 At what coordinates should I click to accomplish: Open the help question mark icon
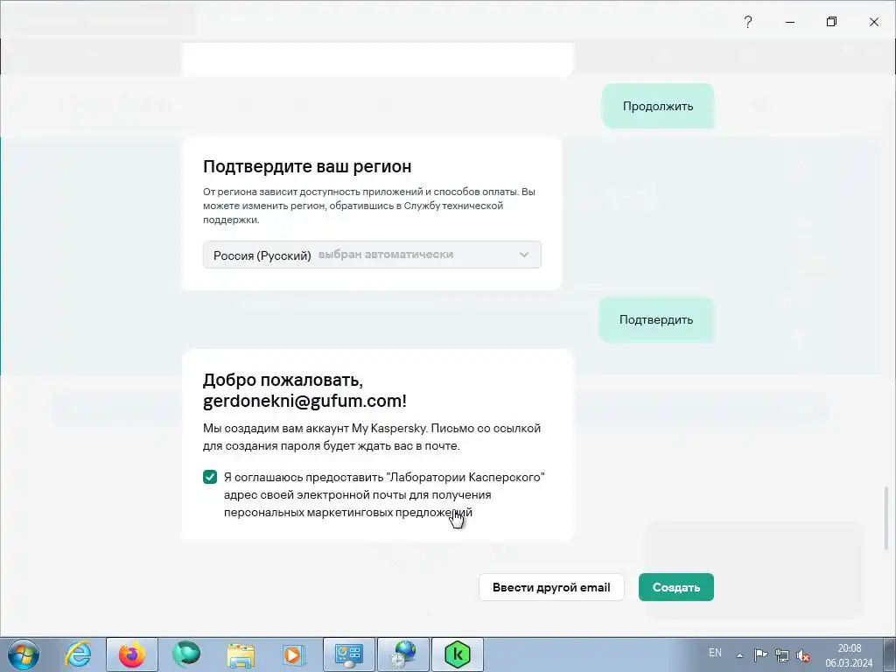[748, 22]
